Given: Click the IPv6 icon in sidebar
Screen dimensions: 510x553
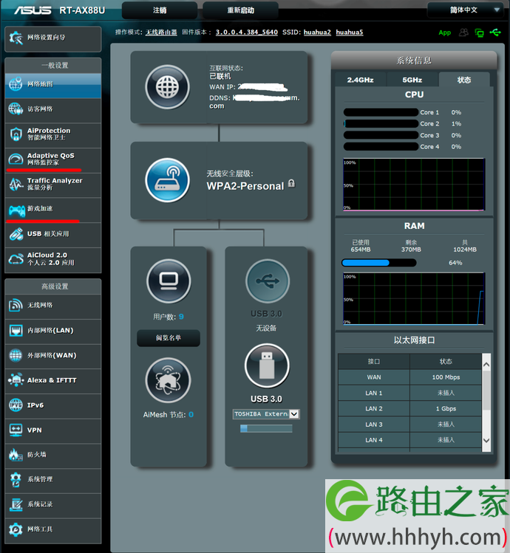Looking at the screenshot, I should [x=16, y=405].
